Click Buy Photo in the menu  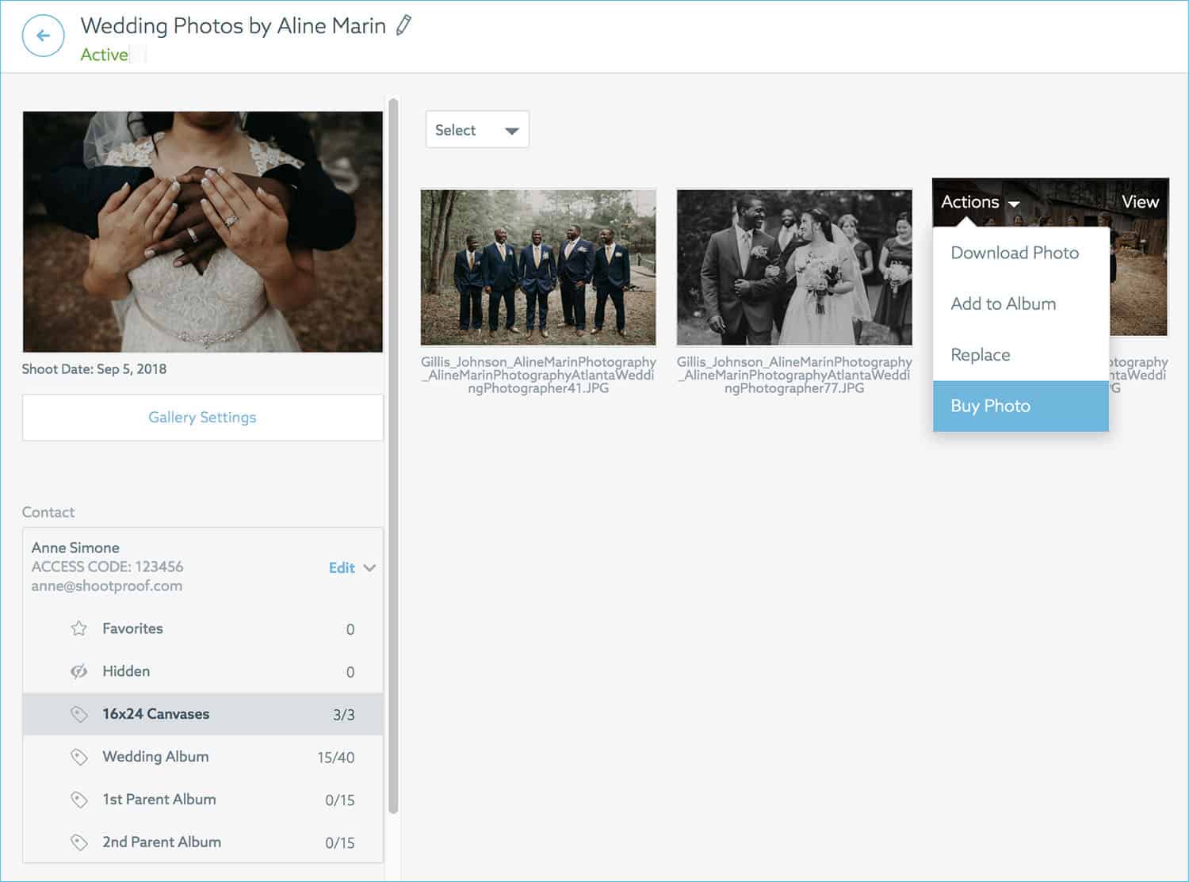pyautogui.click(x=990, y=406)
